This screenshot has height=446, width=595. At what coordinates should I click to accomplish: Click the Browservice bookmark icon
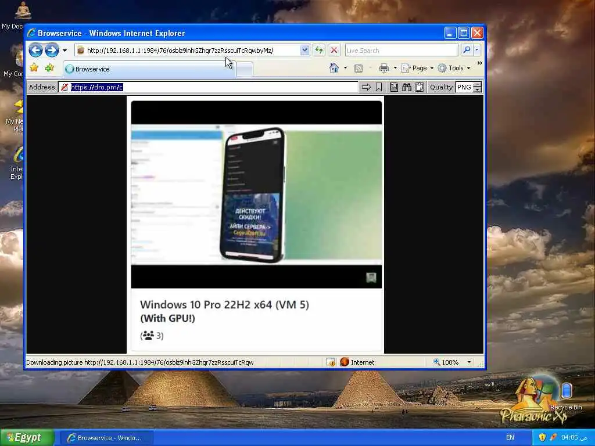pos(379,87)
